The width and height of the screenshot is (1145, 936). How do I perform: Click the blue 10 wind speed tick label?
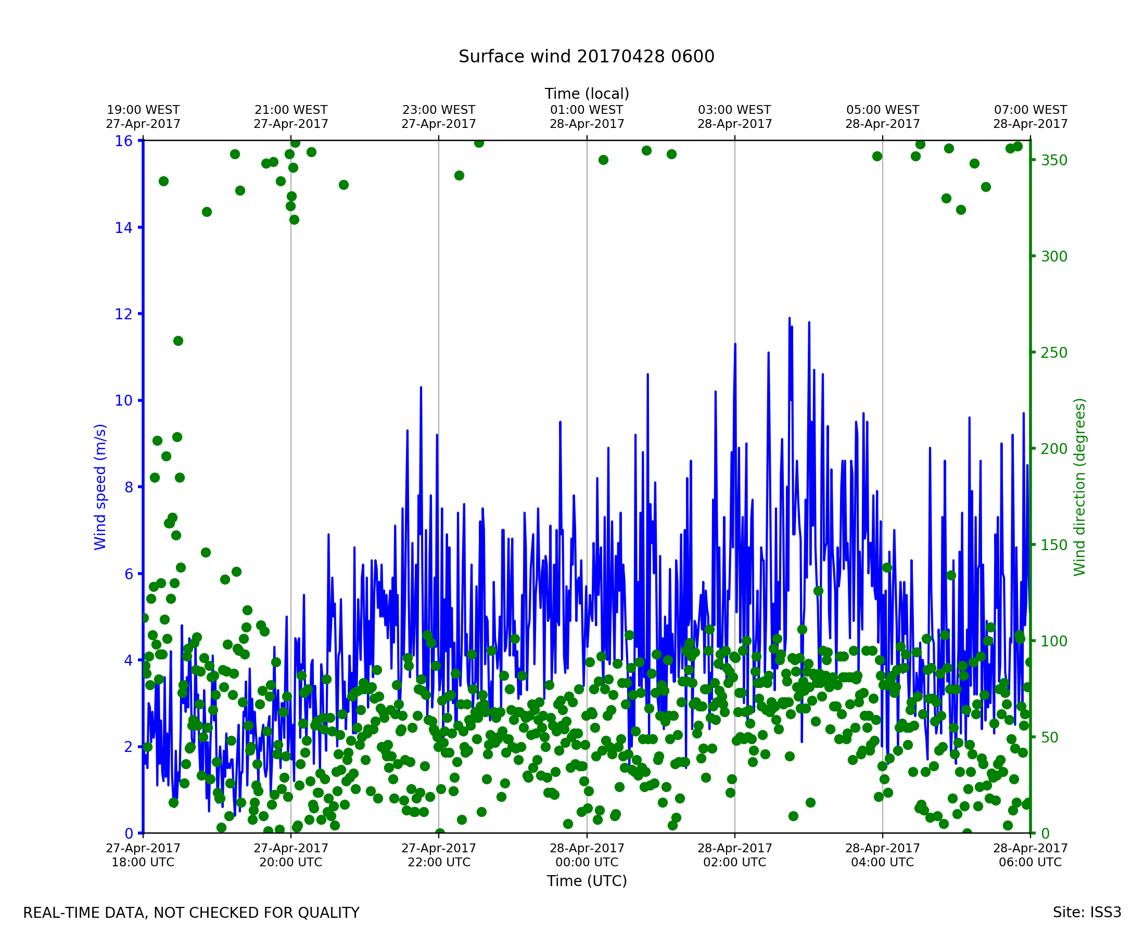pyautogui.click(x=123, y=400)
